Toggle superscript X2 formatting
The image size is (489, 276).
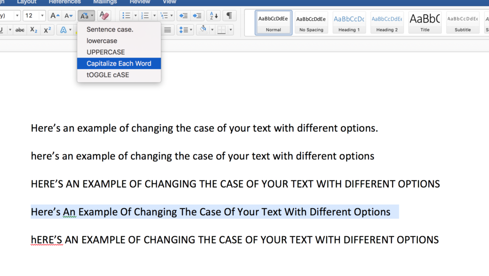coord(47,30)
